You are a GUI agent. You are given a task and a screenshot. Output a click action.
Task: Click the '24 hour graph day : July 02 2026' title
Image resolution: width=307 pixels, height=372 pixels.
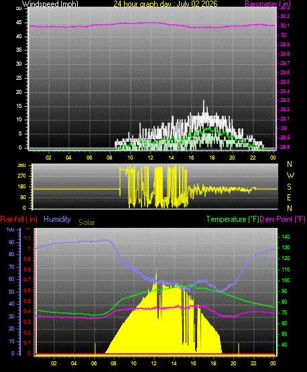166,3
